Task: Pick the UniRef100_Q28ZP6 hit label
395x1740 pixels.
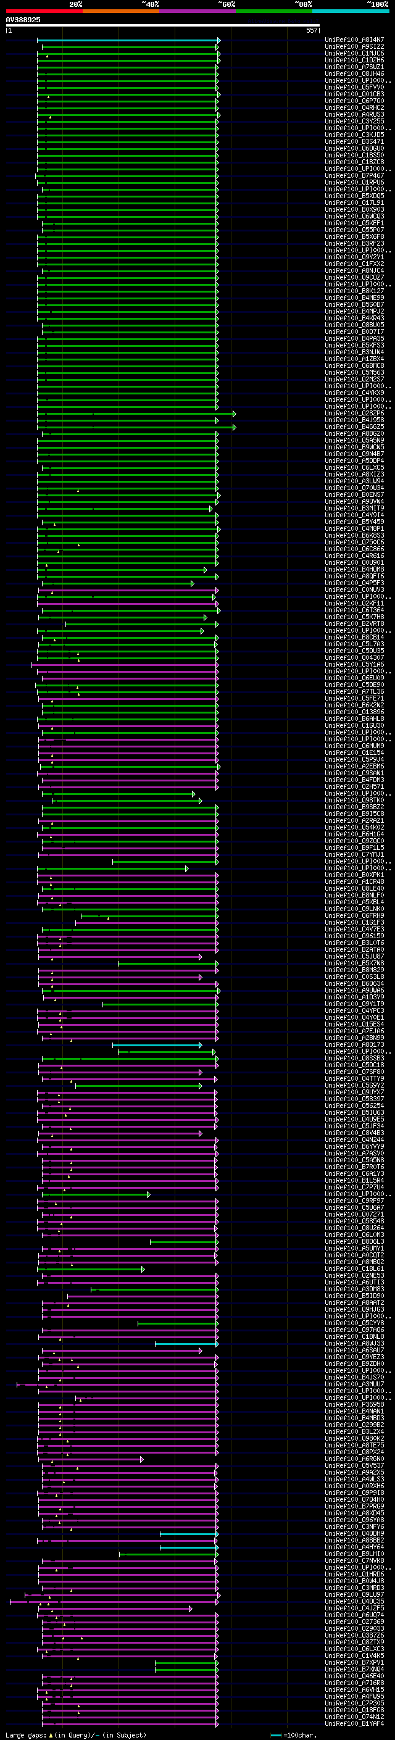Action: coord(354,414)
